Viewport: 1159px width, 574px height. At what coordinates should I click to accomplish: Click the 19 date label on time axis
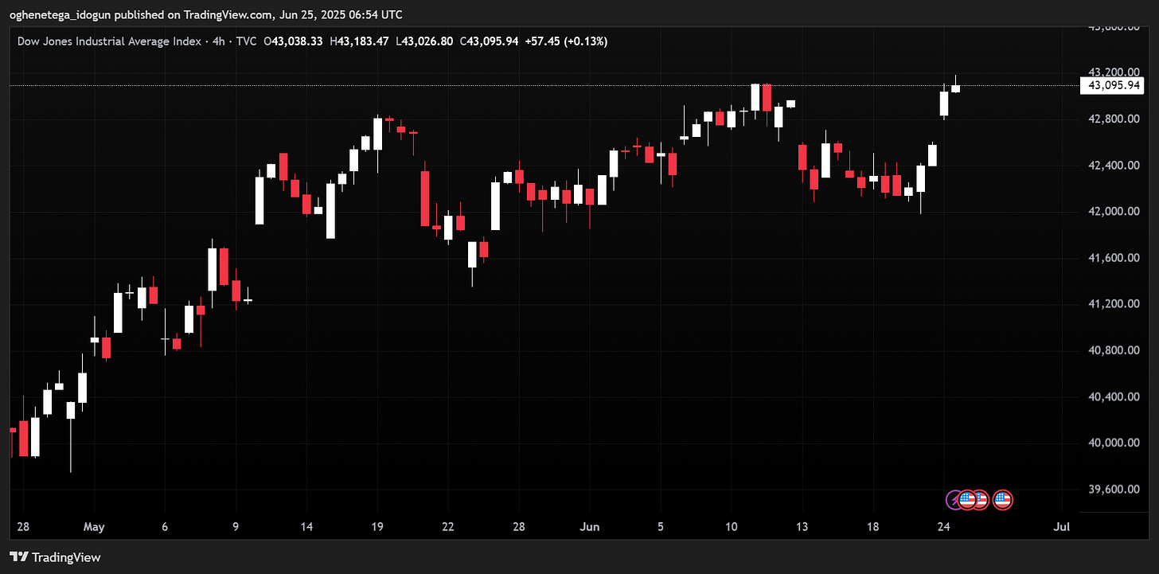[377, 527]
